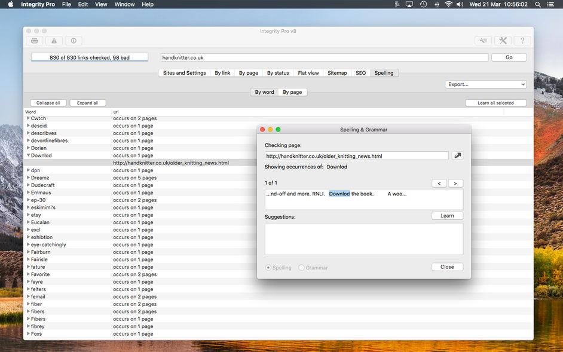Expand the ep-30 row
The image size is (563, 352).
click(28, 200)
